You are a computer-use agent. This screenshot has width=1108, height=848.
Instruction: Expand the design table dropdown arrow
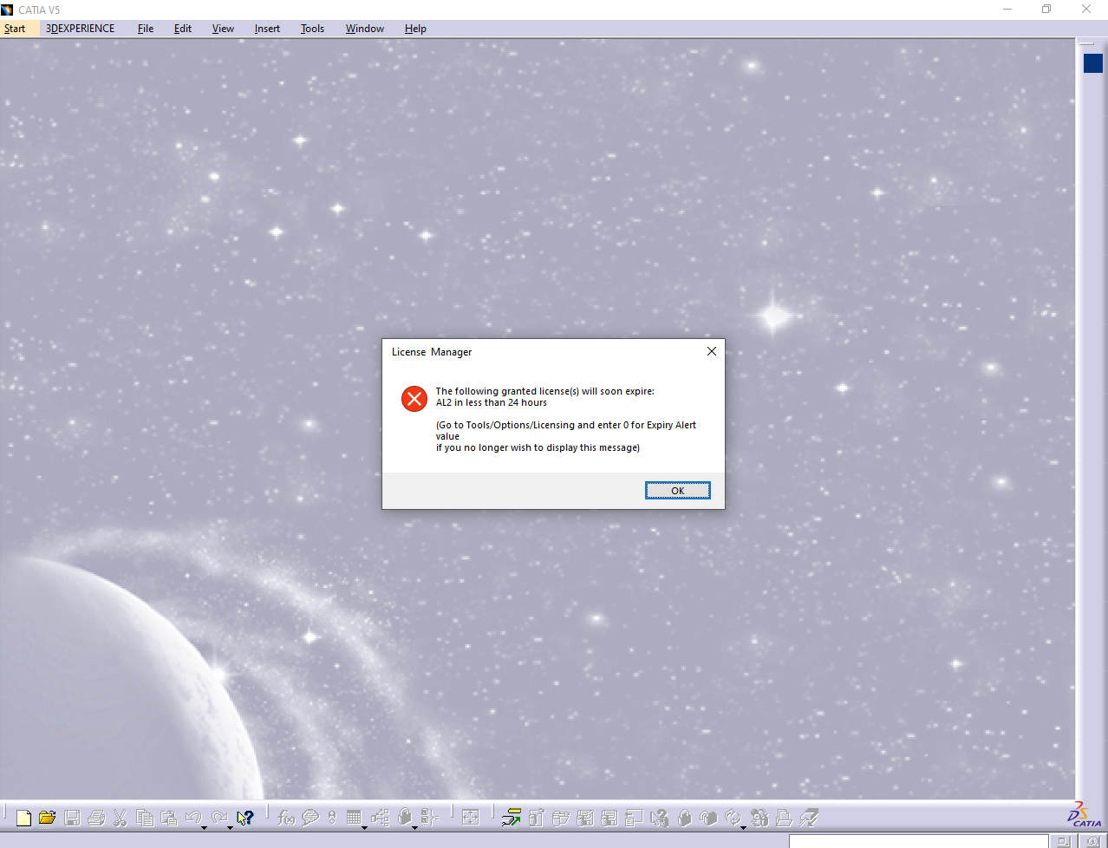click(x=364, y=827)
